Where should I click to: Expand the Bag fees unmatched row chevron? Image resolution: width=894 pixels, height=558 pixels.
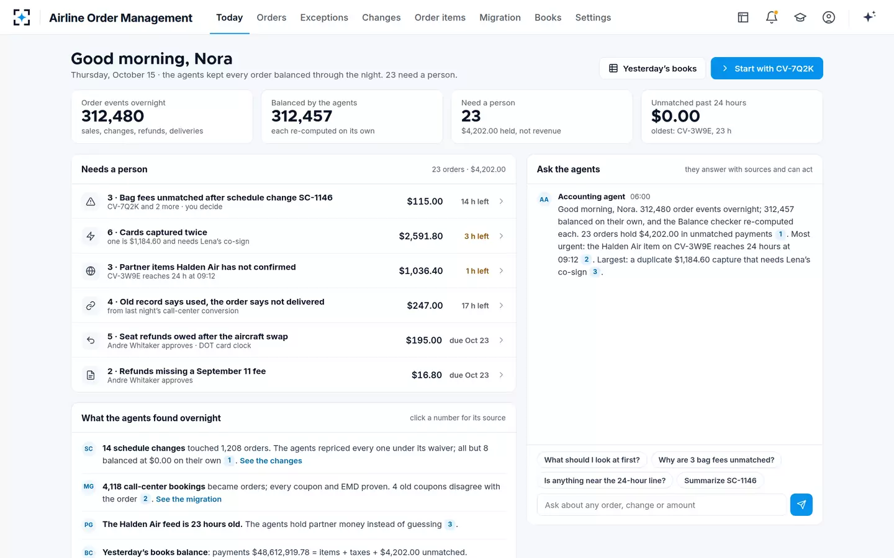tap(502, 201)
